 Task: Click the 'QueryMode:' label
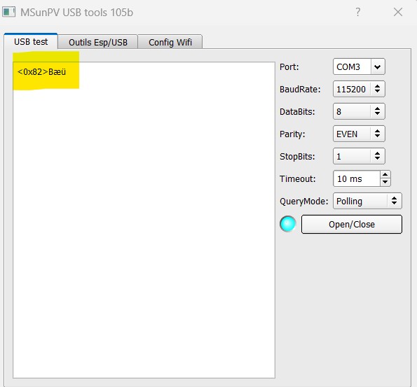click(303, 202)
